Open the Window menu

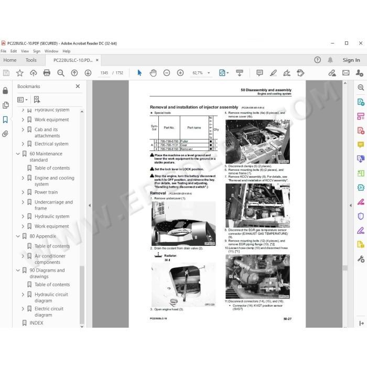[x=51, y=51]
